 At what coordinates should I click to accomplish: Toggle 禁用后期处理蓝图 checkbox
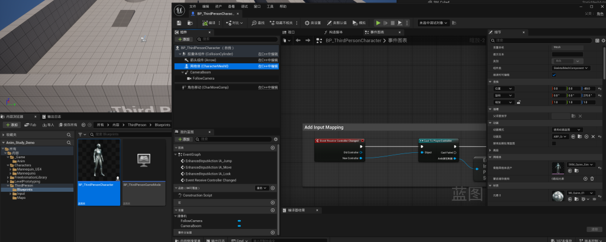(554, 143)
